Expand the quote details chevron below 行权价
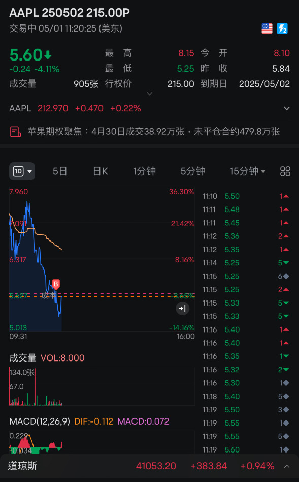This screenshot has width=299, height=482. pos(149,94)
